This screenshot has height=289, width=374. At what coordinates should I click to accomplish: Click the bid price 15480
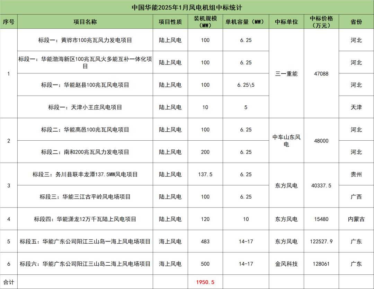321,219
